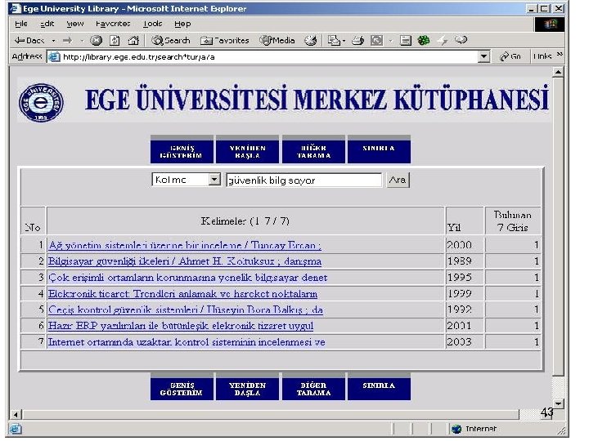Open the File menu
The width and height of the screenshot is (589, 441).
(x=21, y=24)
